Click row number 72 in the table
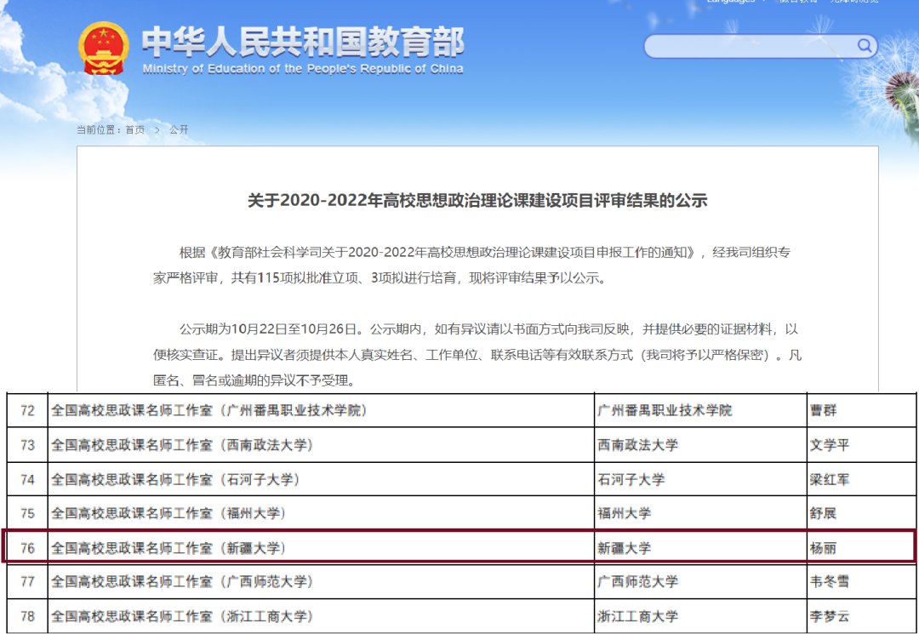Image resolution: width=919 pixels, height=634 pixels. pyautogui.click(x=27, y=411)
